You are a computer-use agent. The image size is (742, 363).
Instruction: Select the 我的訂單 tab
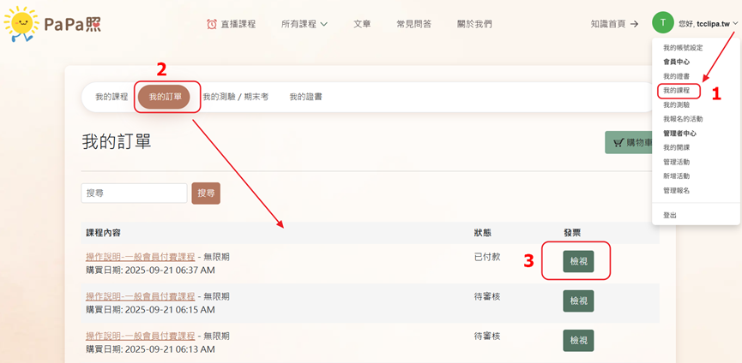point(166,97)
